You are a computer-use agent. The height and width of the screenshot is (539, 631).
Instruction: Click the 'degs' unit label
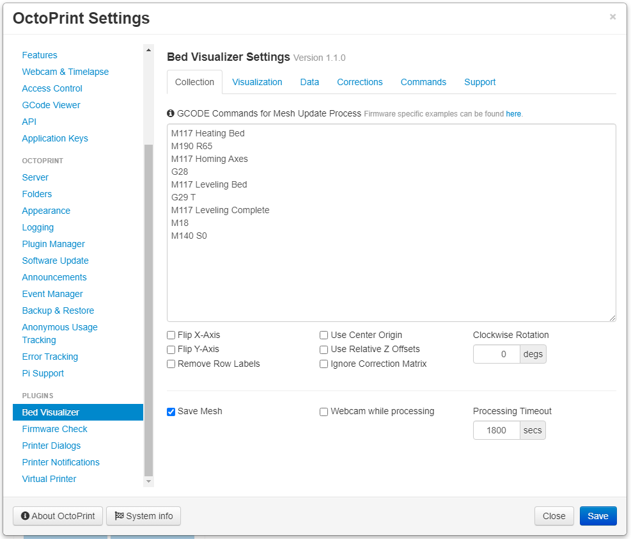[533, 354]
